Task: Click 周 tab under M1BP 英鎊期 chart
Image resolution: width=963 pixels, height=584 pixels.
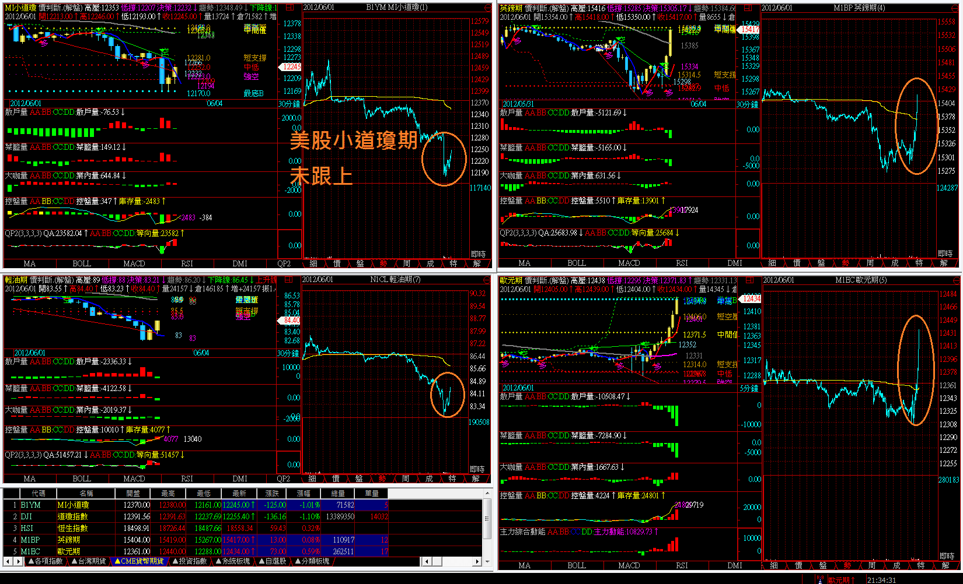Action: 870,263
